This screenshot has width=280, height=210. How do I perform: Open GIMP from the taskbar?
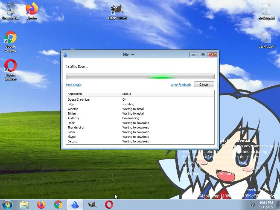[x=92, y=205]
